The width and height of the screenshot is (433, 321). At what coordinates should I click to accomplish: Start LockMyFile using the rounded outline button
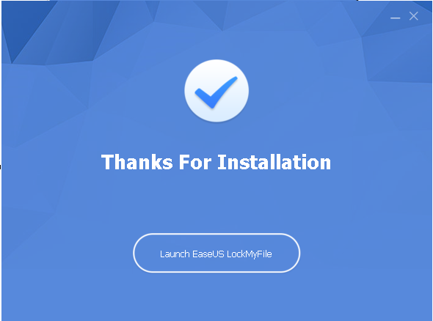tap(216, 253)
